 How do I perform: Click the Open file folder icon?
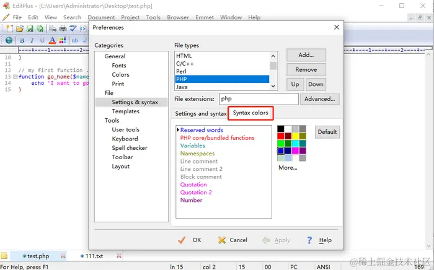tap(20, 28)
